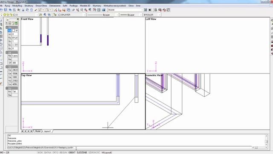Screen dimensions: 273x154
Task: Click the green icon in properties panel header
Action: 16,23
